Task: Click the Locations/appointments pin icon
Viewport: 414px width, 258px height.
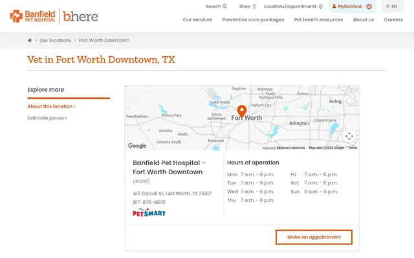Action: [321, 6]
